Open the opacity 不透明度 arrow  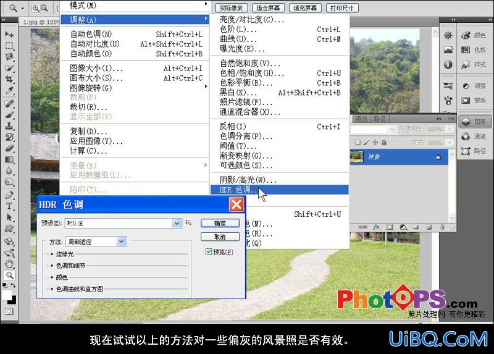pyautogui.click(x=450, y=129)
